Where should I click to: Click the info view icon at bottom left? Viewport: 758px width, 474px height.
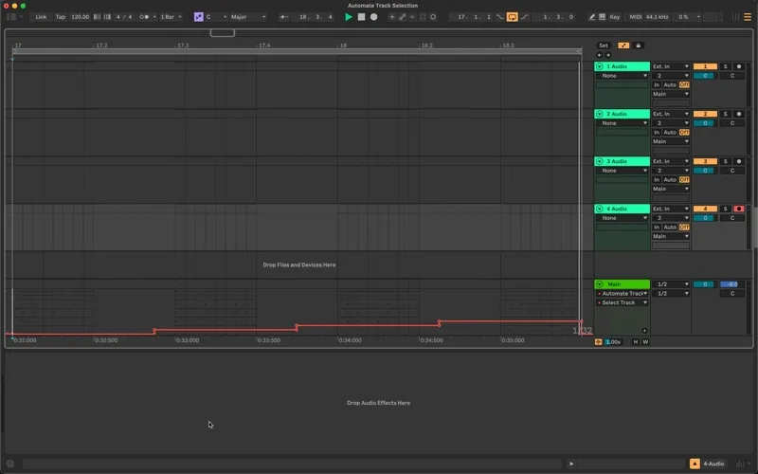[10, 464]
